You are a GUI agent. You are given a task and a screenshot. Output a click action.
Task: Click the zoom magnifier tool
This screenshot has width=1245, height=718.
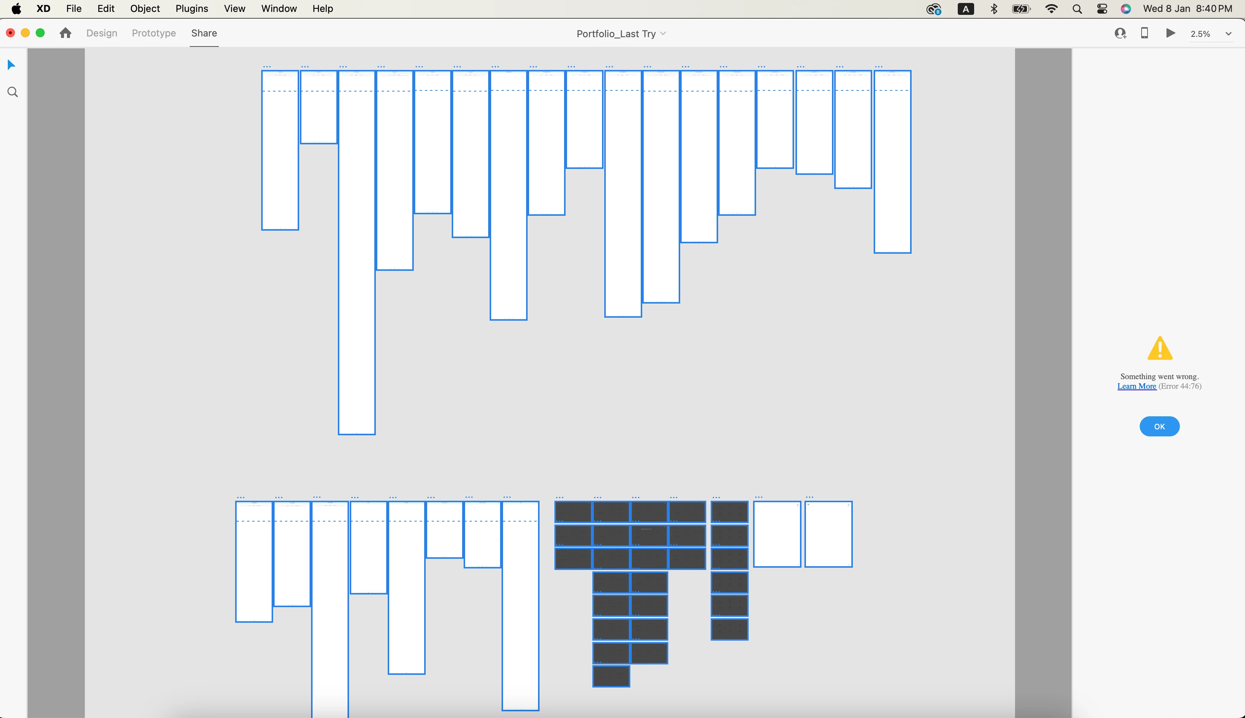tap(13, 92)
